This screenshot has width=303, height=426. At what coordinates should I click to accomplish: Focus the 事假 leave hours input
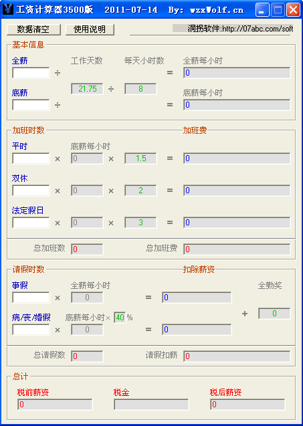(31, 298)
